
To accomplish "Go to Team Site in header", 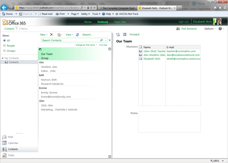I will click(x=120, y=22).
